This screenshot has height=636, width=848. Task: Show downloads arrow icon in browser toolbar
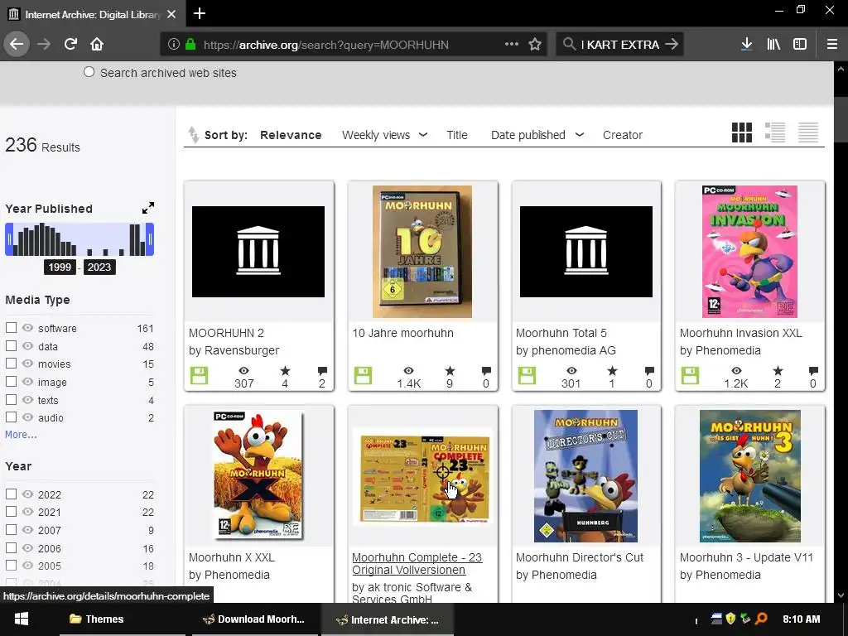[x=746, y=45]
